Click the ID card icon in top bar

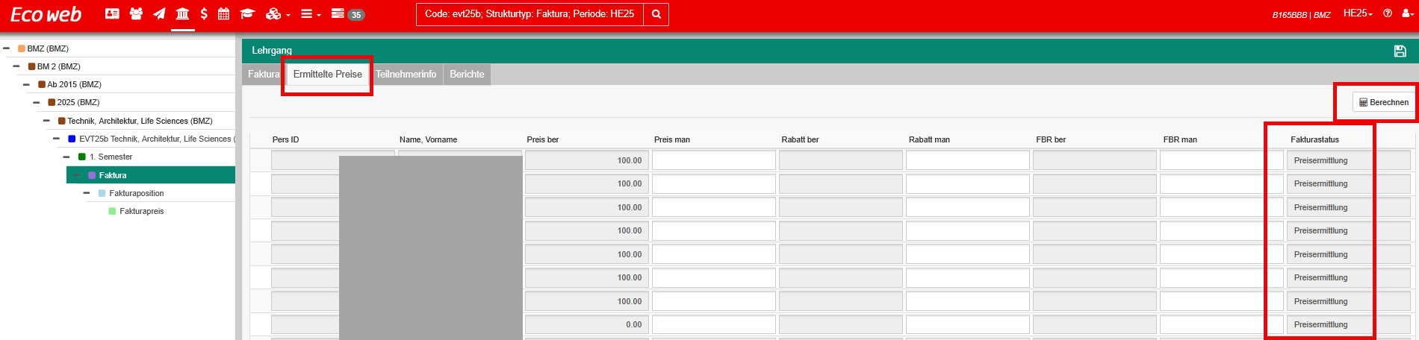112,13
